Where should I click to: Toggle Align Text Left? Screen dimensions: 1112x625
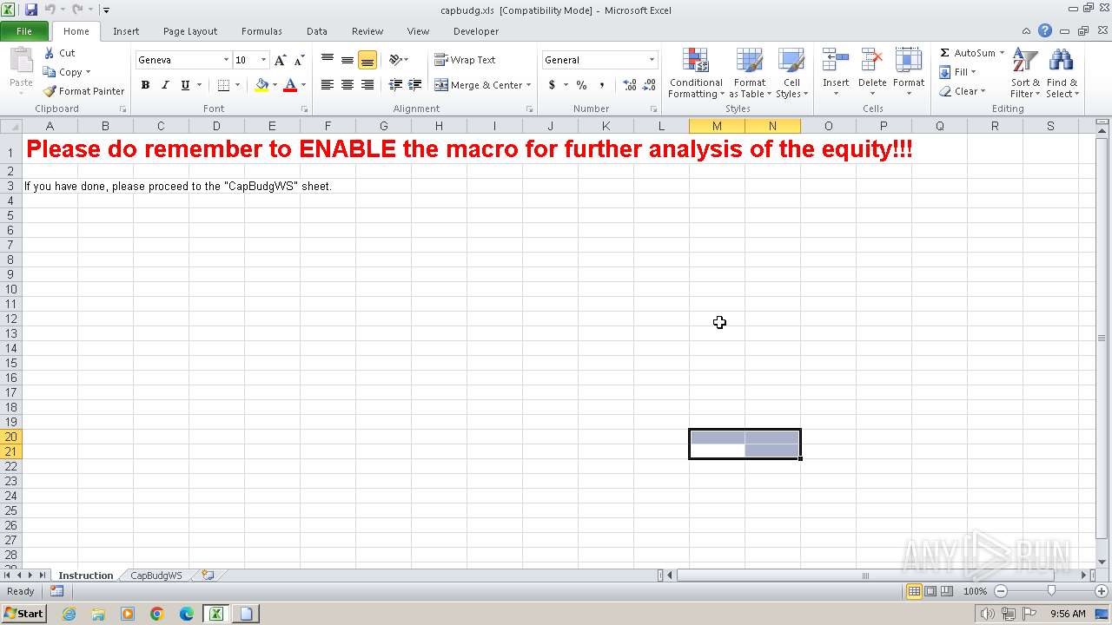328,85
